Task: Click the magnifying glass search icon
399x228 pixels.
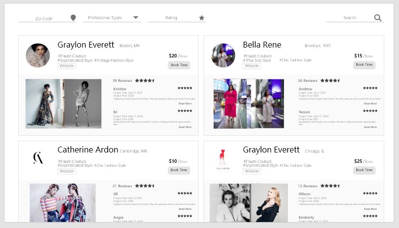Action: click(x=377, y=18)
